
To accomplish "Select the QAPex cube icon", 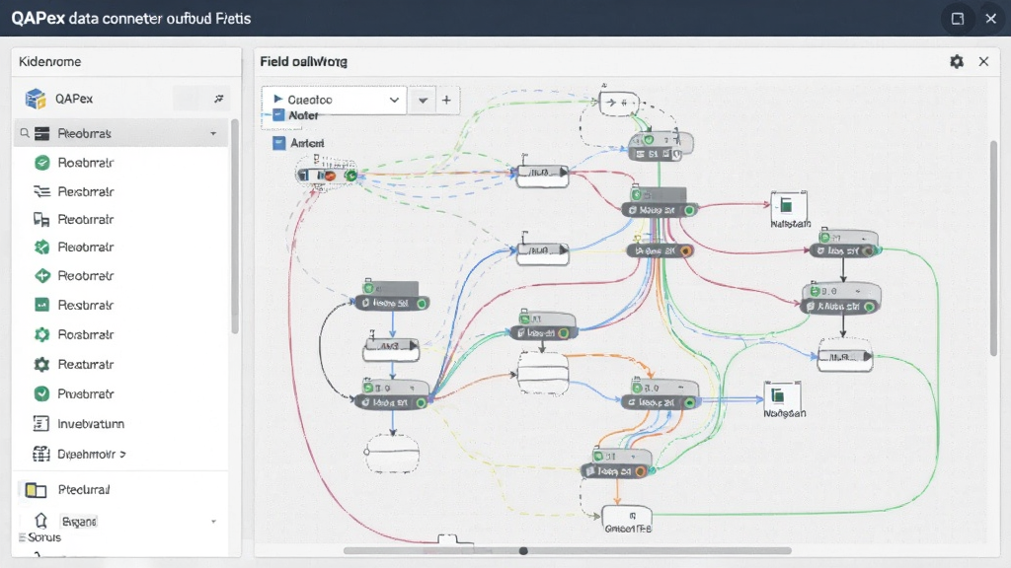I will (x=36, y=99).
